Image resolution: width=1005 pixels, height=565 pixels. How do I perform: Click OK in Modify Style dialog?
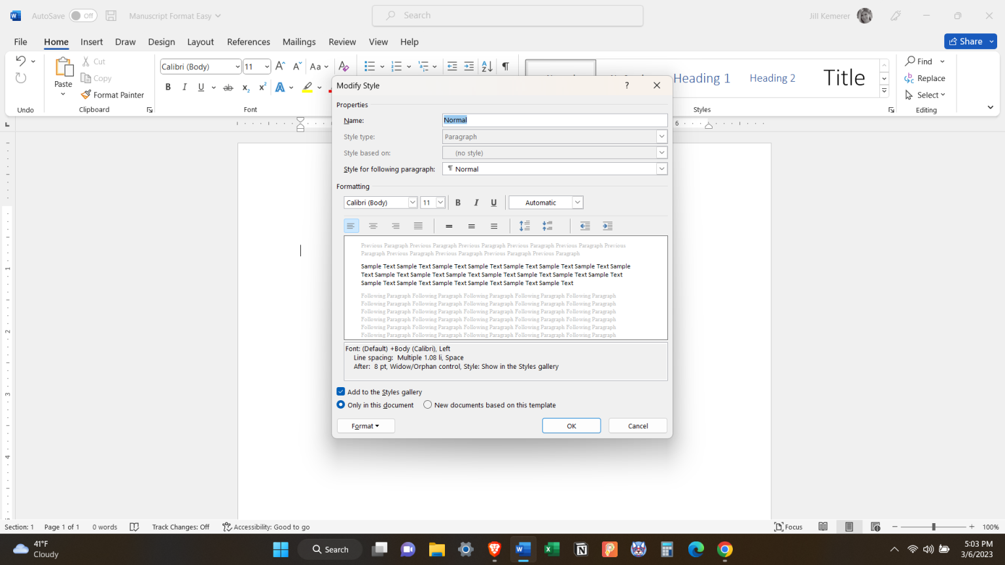click(571, 426)
